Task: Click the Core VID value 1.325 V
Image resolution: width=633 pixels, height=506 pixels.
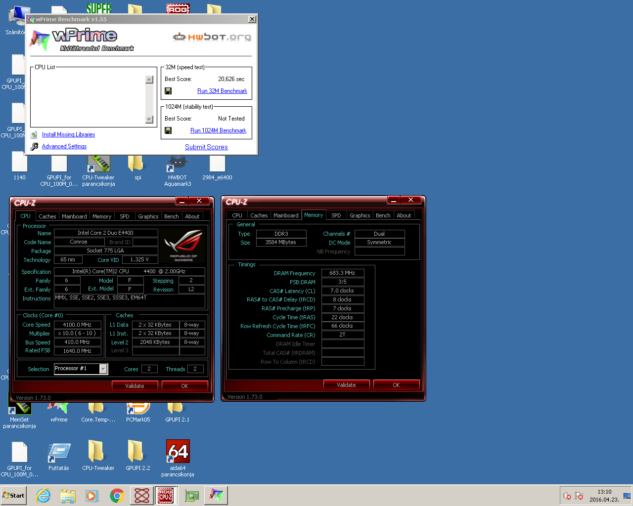Action: pyautogui.click(x=139, y=259)
